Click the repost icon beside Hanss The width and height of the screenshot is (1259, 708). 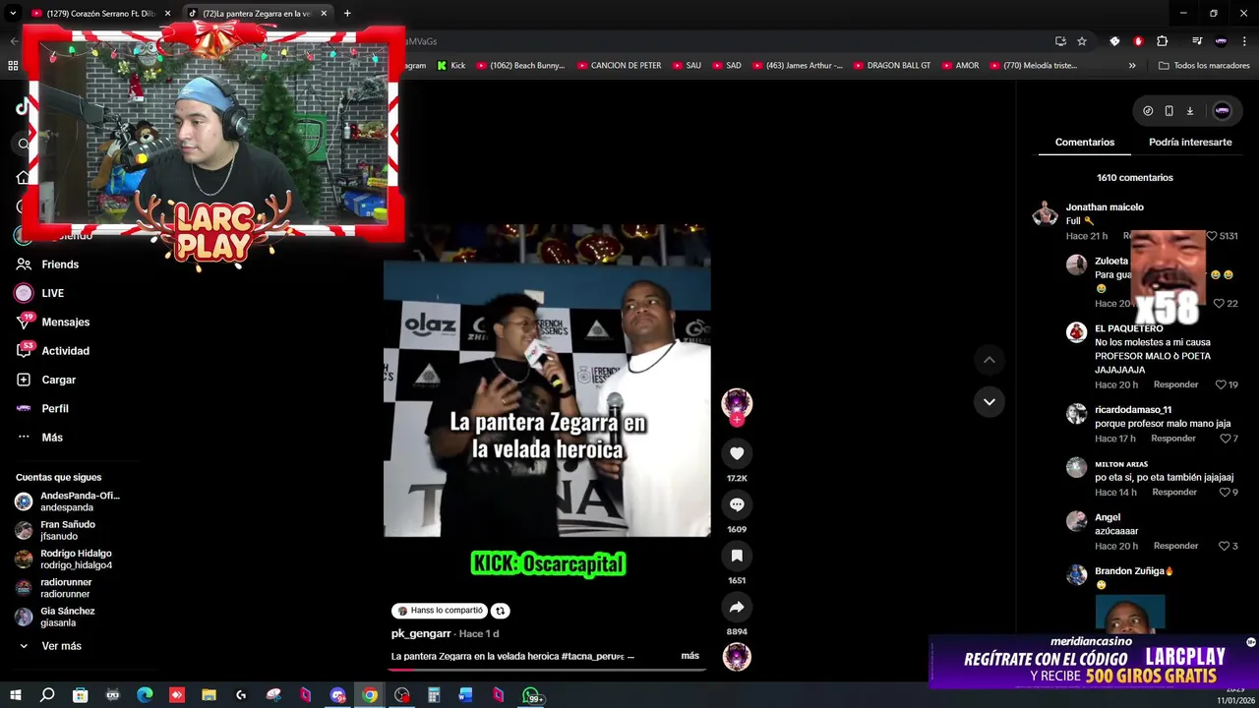(500, 611)
